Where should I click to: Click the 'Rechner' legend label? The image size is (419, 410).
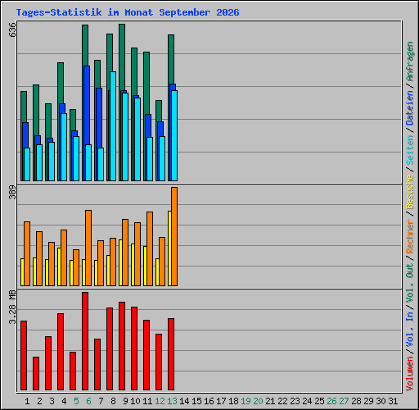tap(410, 236)
